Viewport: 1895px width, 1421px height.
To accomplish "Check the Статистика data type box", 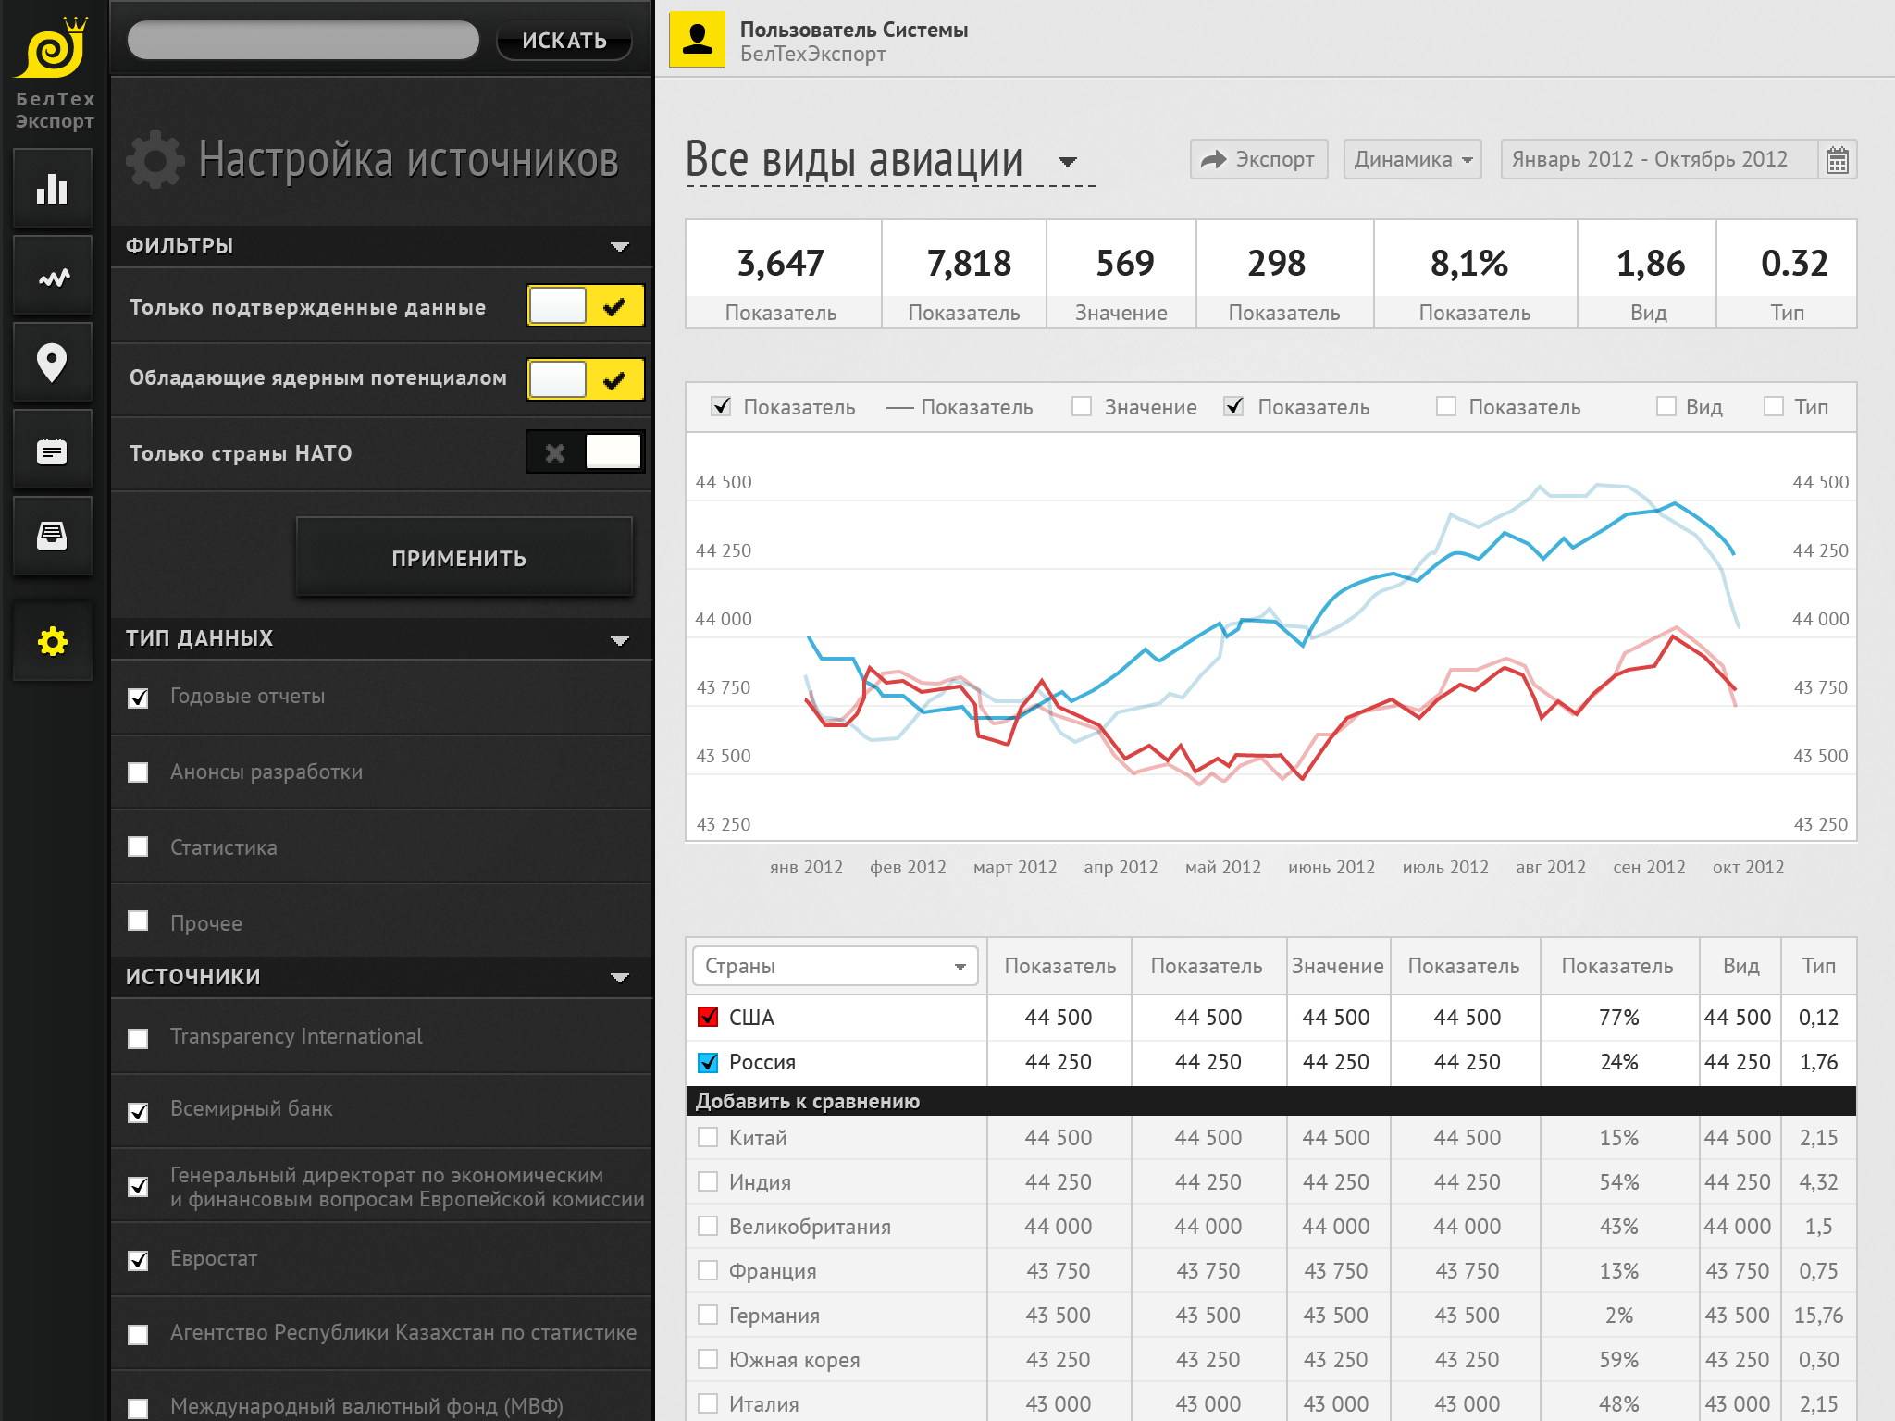I will pyautogui.click(x=138, y=846).
